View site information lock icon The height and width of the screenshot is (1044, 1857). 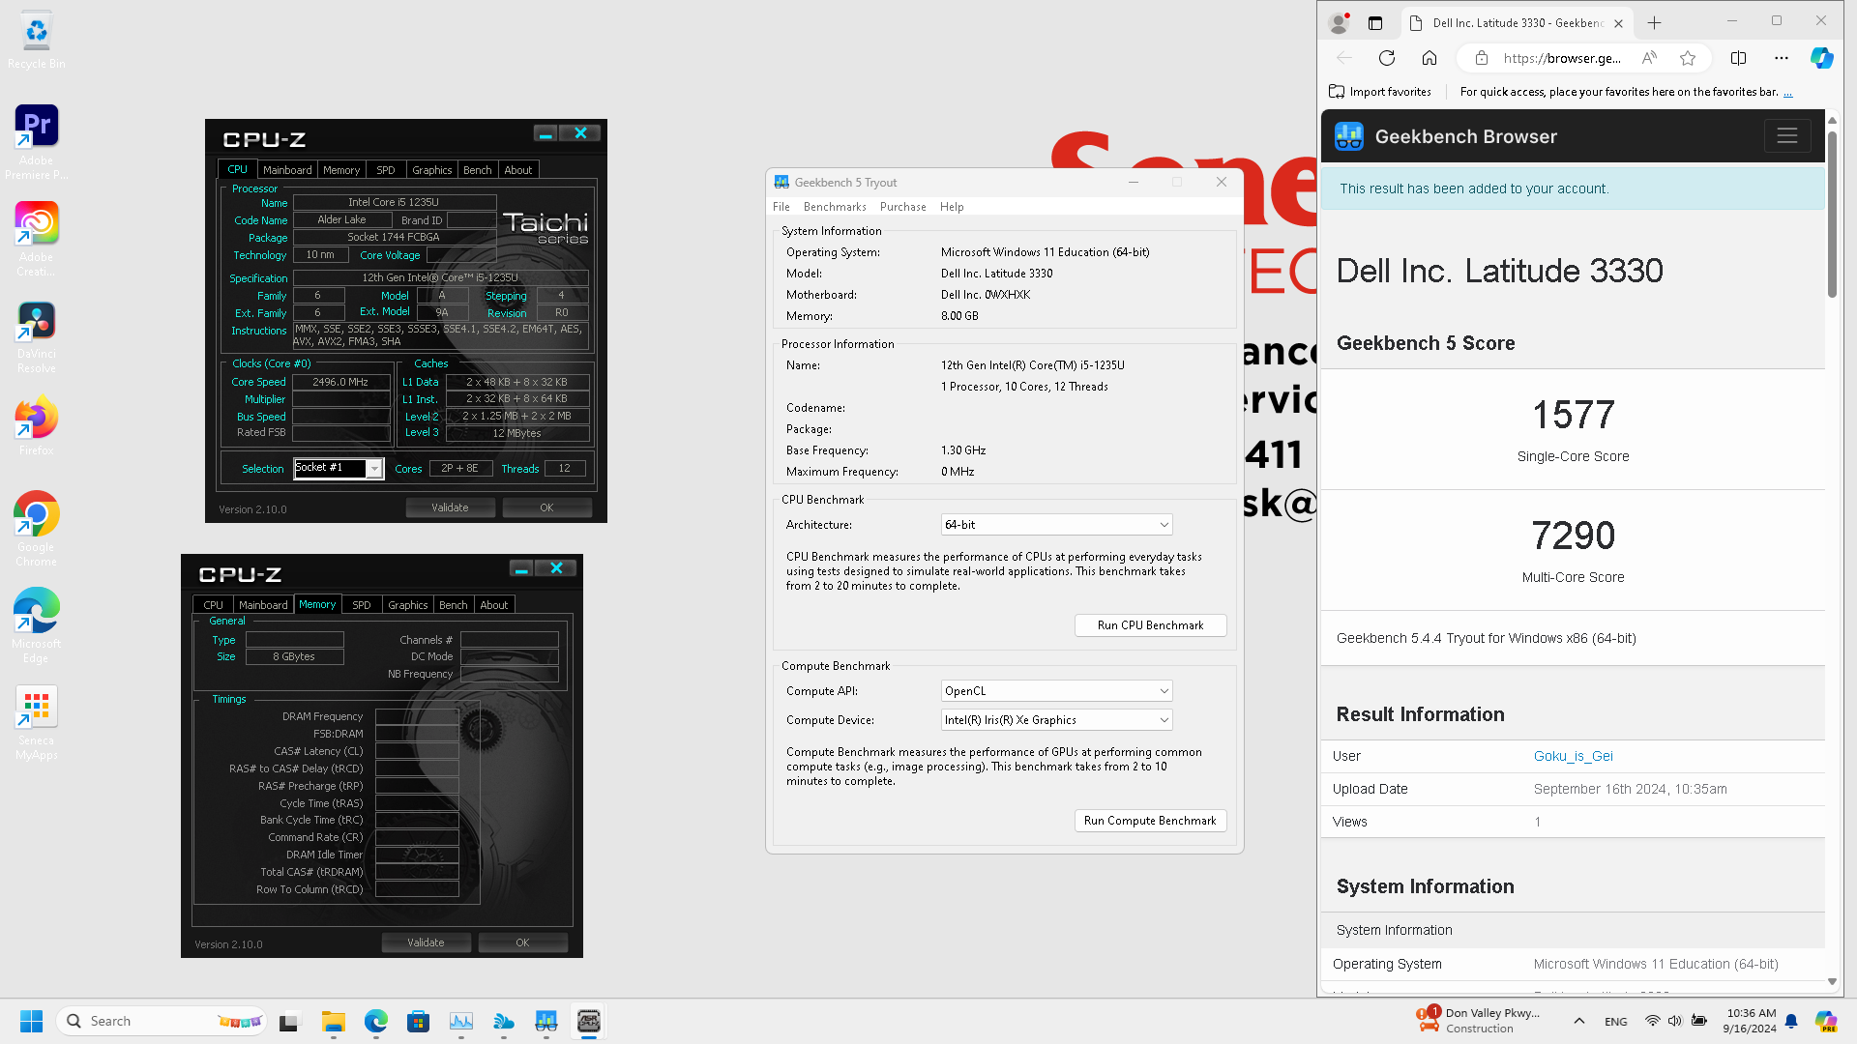(x=1481, y=58)
